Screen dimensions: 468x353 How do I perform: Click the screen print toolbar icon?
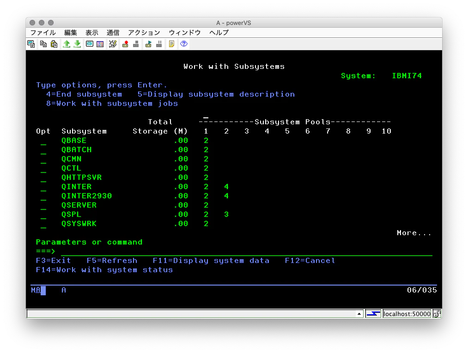(x=31, y=44)
